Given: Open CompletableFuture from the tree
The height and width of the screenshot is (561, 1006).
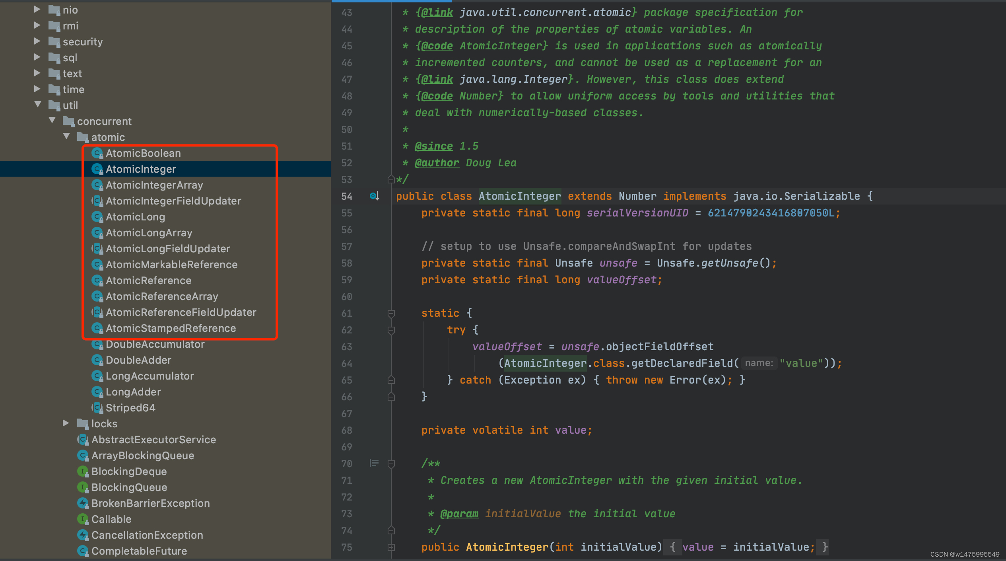Looking at the screenshot, I should coord(139,551).
